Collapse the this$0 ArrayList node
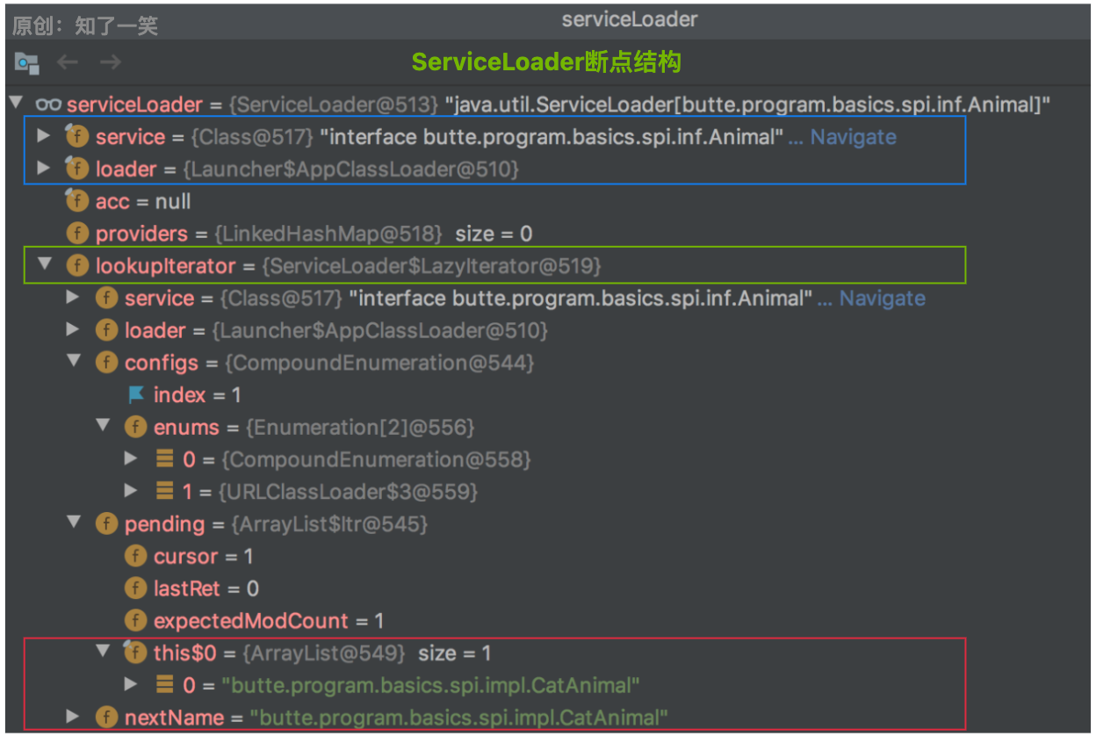 coord(103,653)
